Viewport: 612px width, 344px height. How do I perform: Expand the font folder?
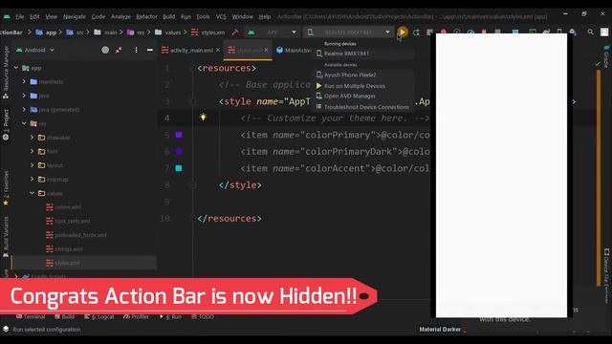33,151
